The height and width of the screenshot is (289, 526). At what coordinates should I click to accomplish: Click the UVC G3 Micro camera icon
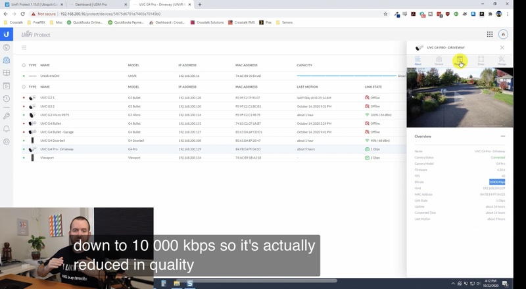(32, 115)
